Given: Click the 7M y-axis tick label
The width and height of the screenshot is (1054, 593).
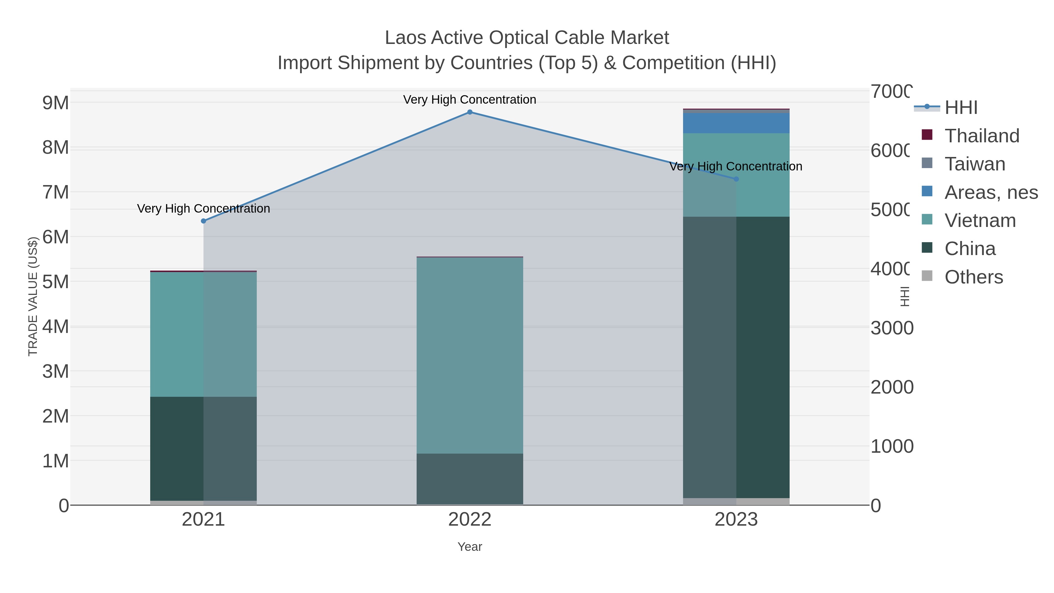Looking at the screenshot, I should [x=56, y=192].
